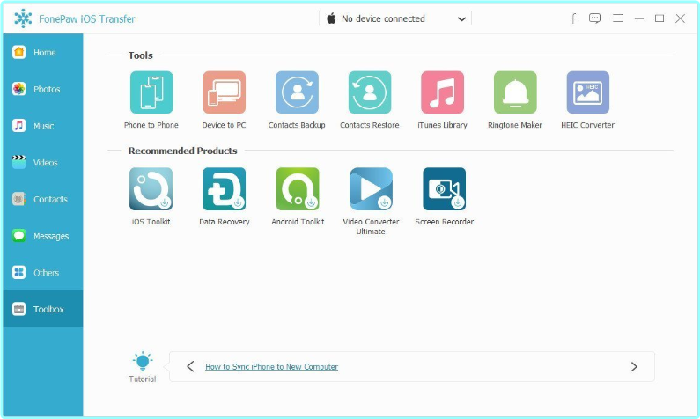This screenshot has height=419, width=700.
Task: Get Video Converter Ultimate
Action: (371, 188)
